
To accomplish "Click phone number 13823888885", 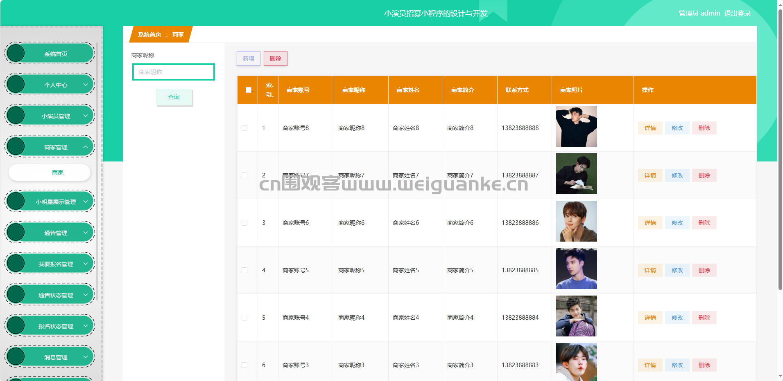I will pos(520,270).
